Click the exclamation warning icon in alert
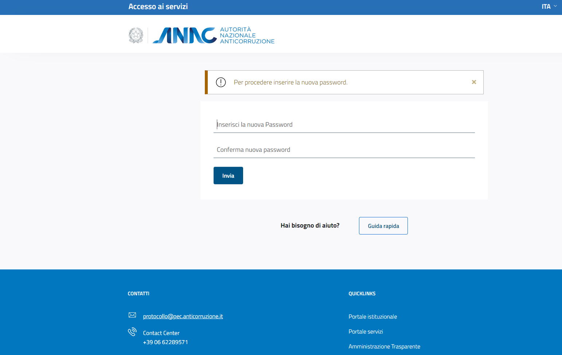 (221, 82)
